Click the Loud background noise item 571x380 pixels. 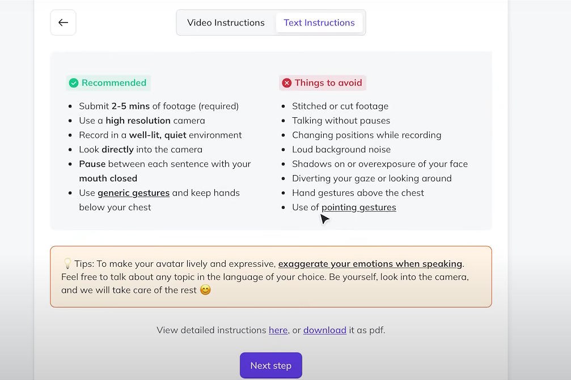tap(341, 150)
